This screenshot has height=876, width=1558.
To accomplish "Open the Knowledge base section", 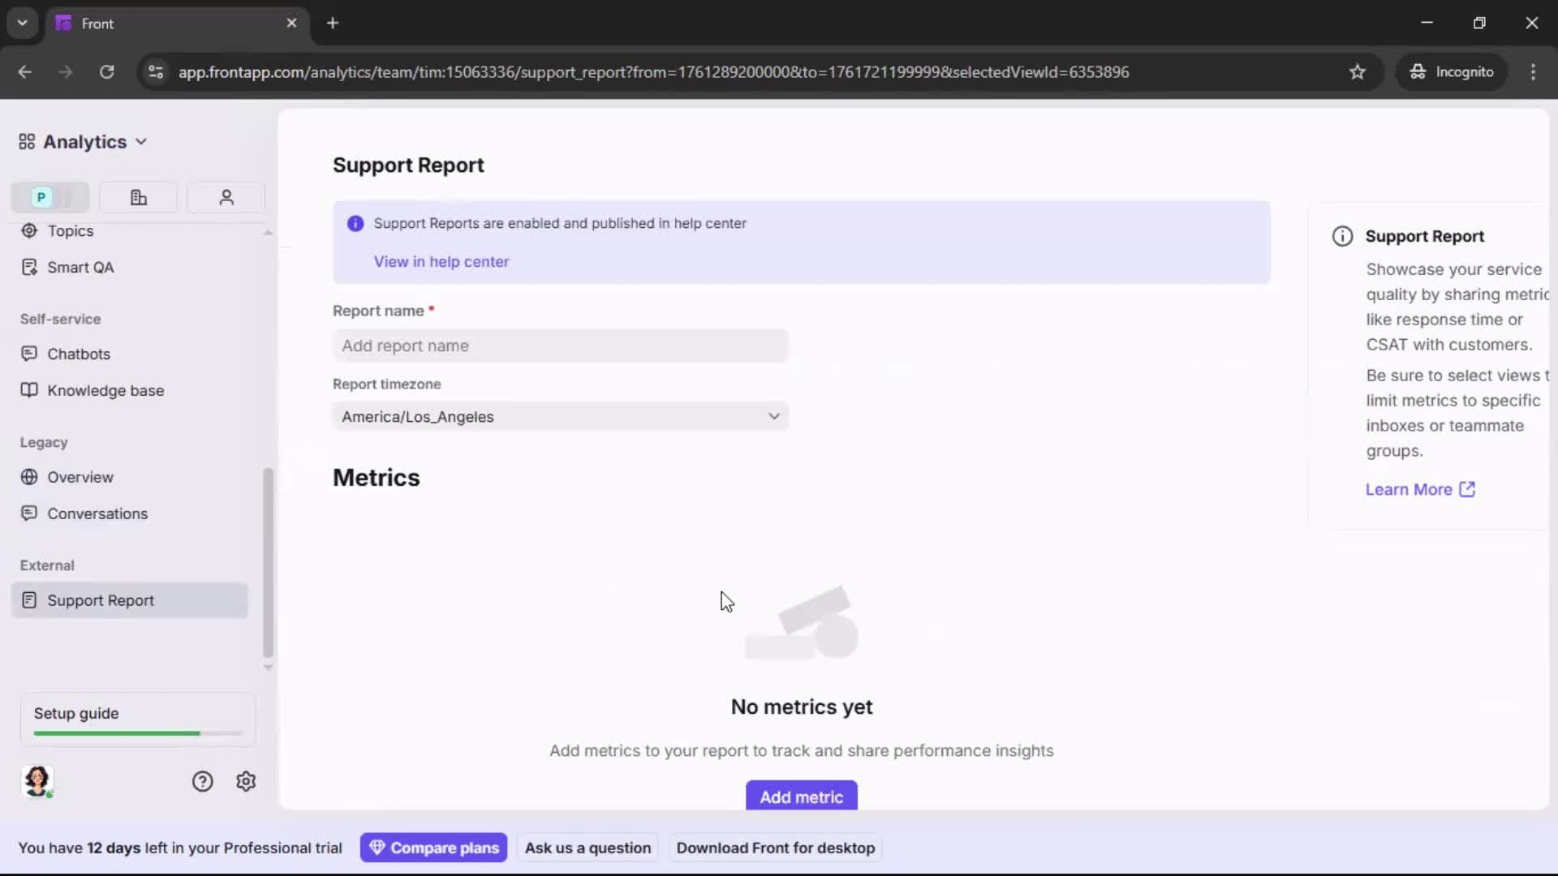I will click(x=105, y=390).
